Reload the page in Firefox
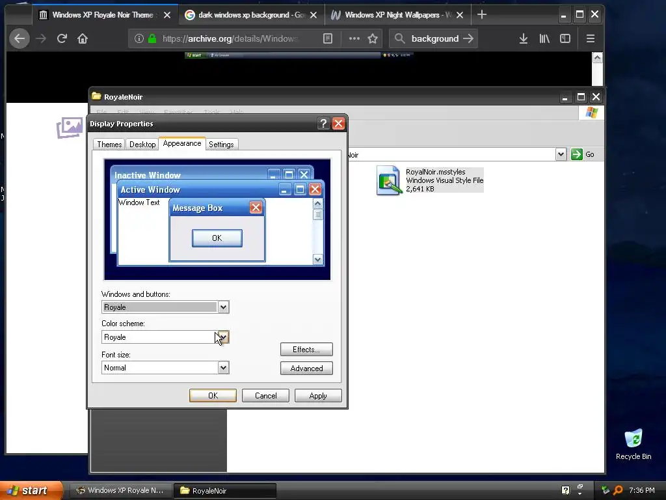Image resolution: width=666 pixels, height=500 pixels. 62,38
